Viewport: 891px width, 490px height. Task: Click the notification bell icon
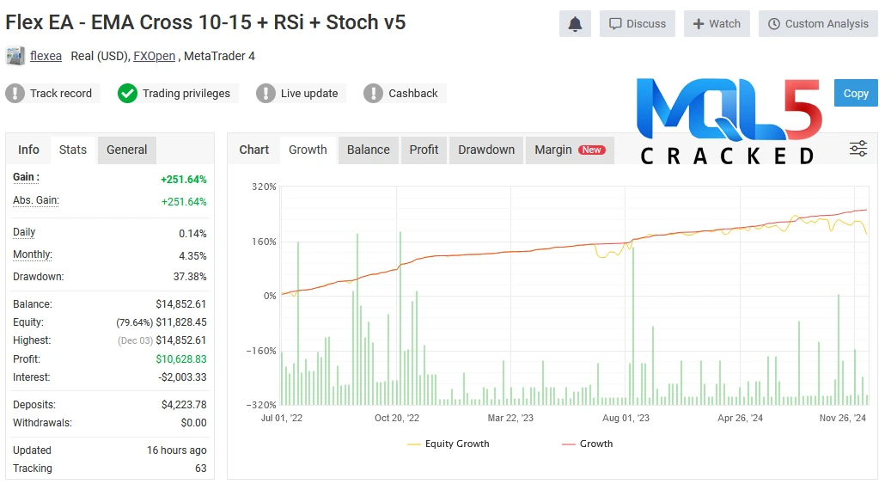575,24
